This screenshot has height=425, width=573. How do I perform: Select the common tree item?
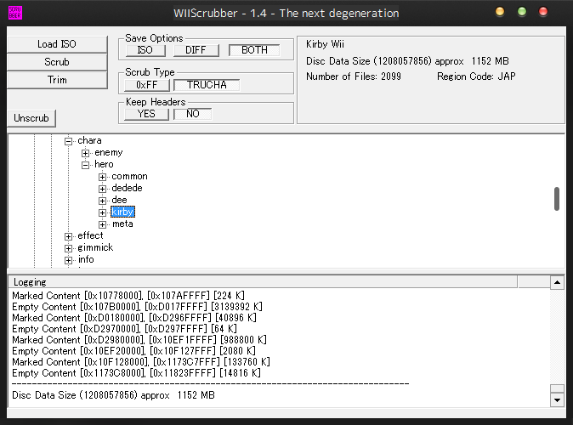click(x=129, y=176)
